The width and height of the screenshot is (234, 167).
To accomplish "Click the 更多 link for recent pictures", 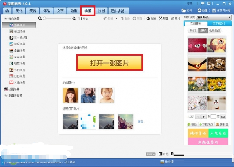I will [140, 122].
